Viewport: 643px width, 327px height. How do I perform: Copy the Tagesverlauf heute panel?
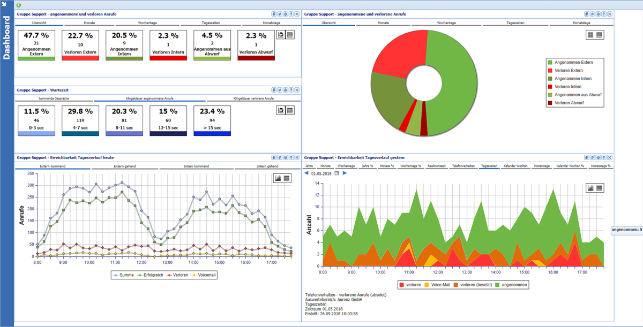274,157
